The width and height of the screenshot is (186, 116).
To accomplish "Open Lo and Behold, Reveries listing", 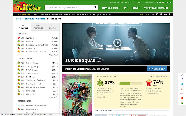I will 37,52.
